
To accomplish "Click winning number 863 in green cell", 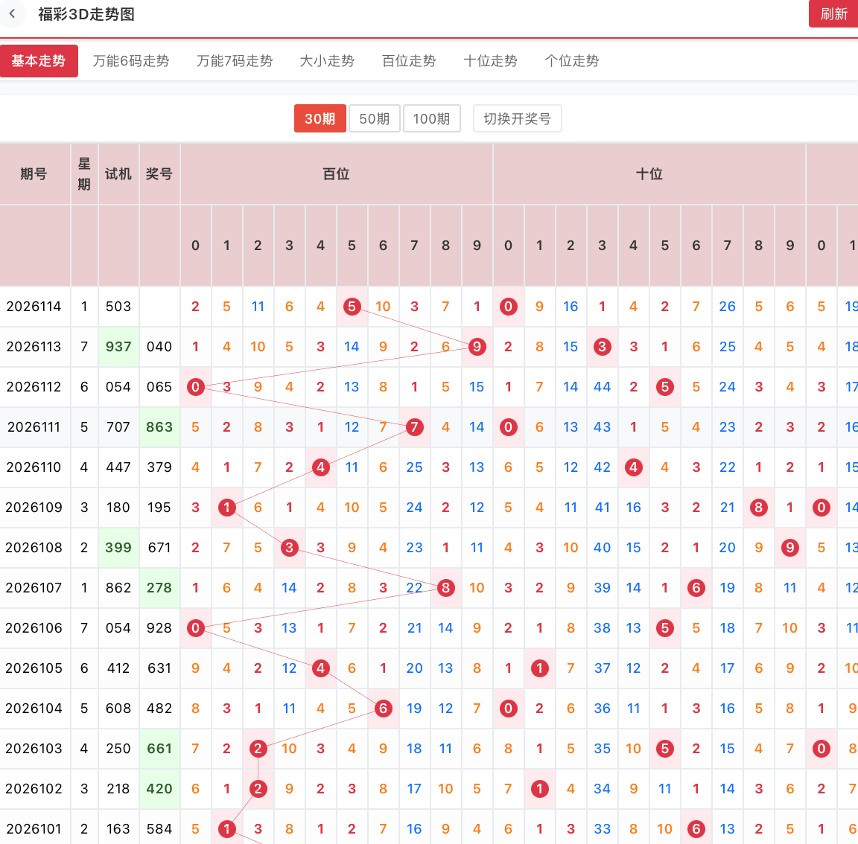I will pos(159,427).
